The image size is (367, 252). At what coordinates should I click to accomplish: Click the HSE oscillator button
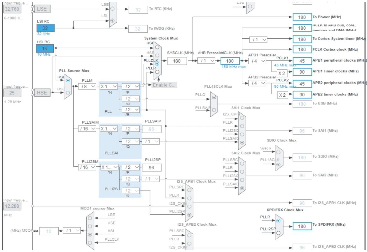pyautogui.click(x=42, y=92)
